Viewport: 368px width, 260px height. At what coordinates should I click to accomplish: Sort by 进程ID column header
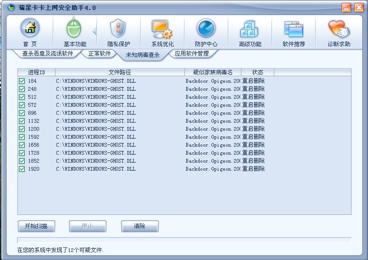pyautogui.click(x=36, y=72)
